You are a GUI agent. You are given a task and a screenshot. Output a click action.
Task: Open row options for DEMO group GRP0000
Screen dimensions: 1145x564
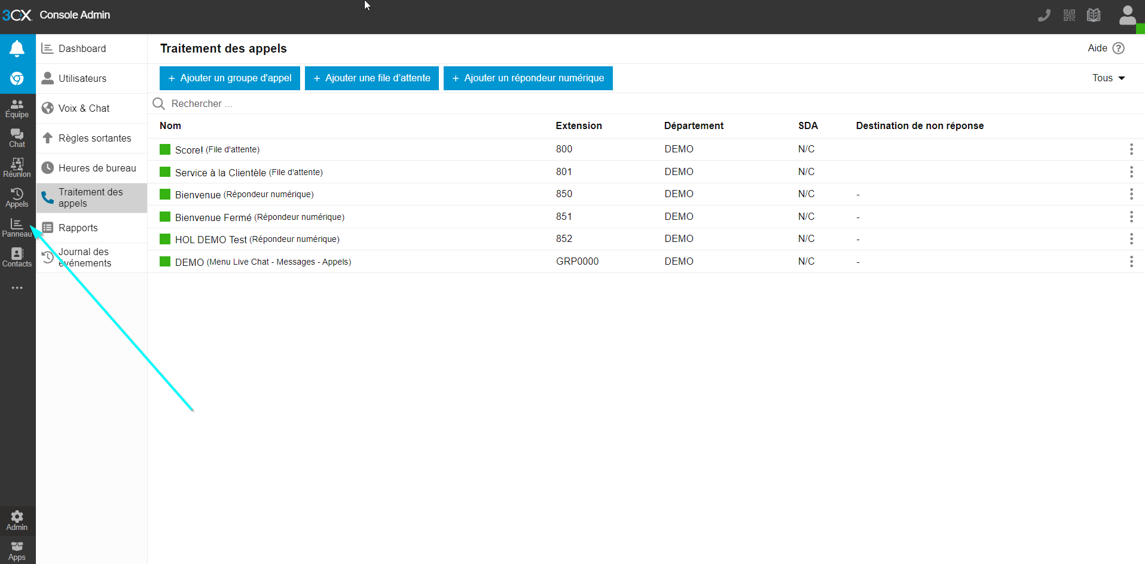[x=1131, y=262]
